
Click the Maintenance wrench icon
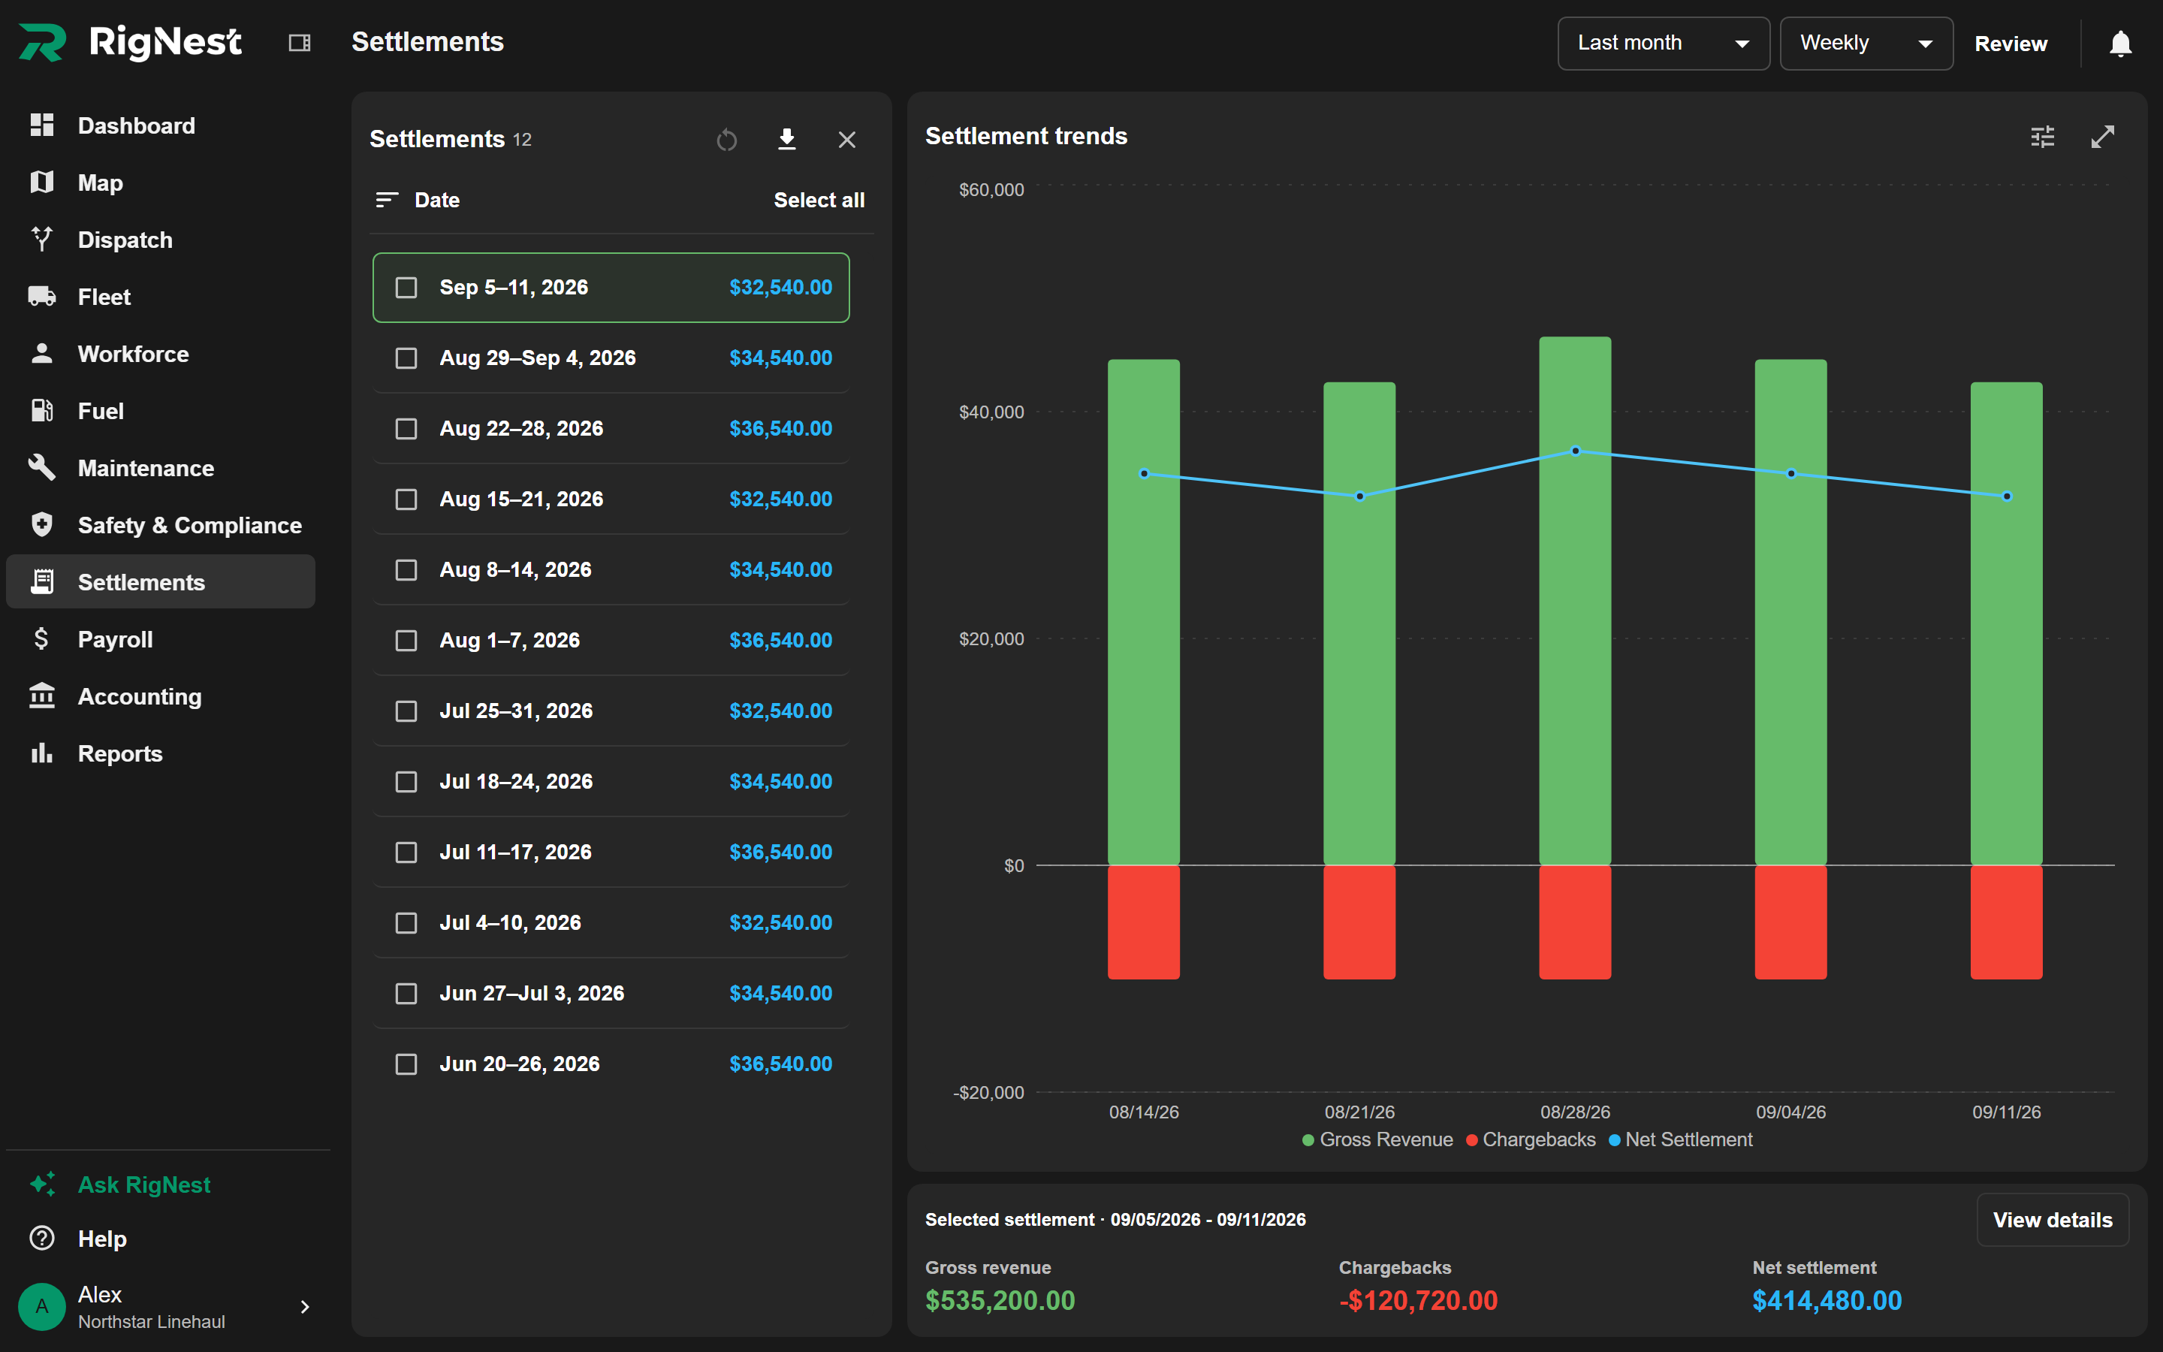coord(42,466)
